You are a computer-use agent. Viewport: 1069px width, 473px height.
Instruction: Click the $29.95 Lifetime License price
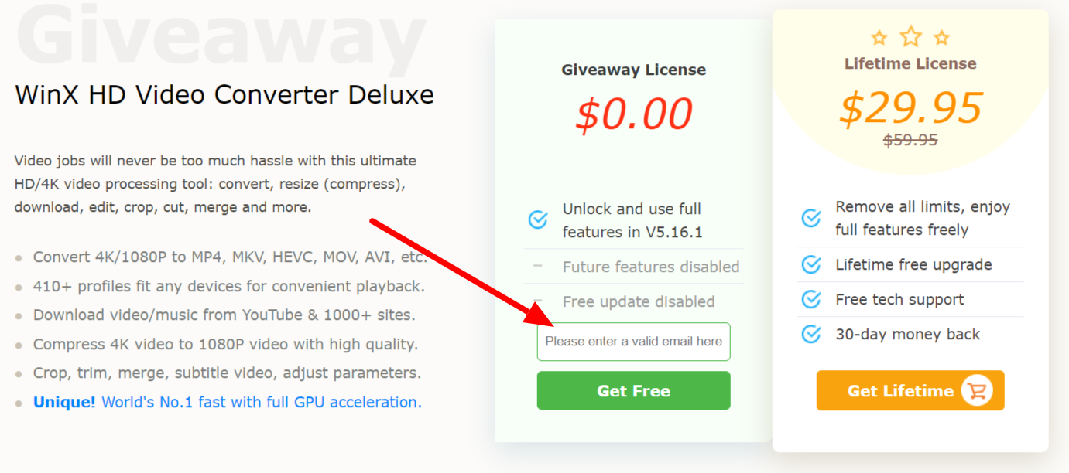point(910,108)
